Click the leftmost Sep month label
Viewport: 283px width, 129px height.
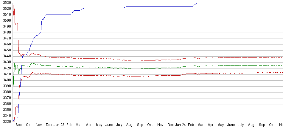pos(18,125)
